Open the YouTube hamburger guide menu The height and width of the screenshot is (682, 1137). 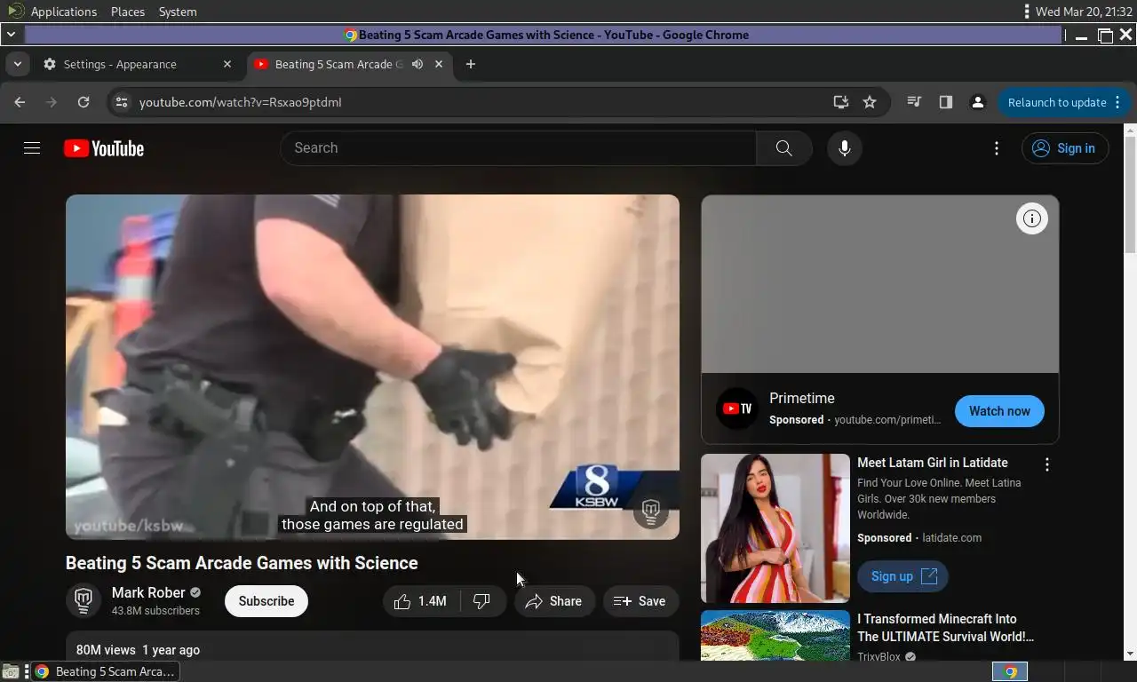[32, 148]
